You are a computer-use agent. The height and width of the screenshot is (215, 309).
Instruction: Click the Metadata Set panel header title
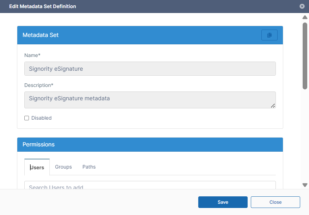pos(41,35)
